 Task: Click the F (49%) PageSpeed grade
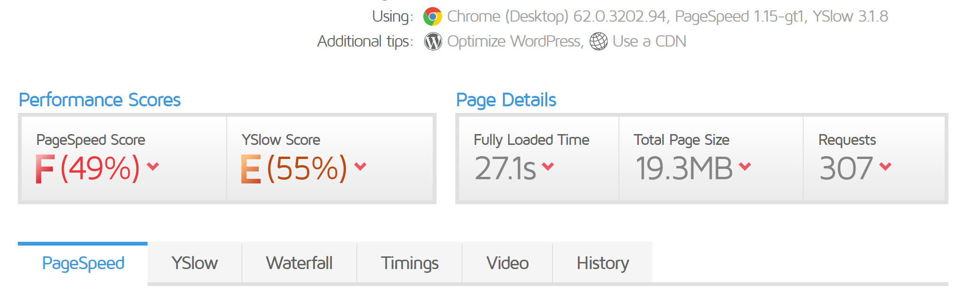coord(88,168)
